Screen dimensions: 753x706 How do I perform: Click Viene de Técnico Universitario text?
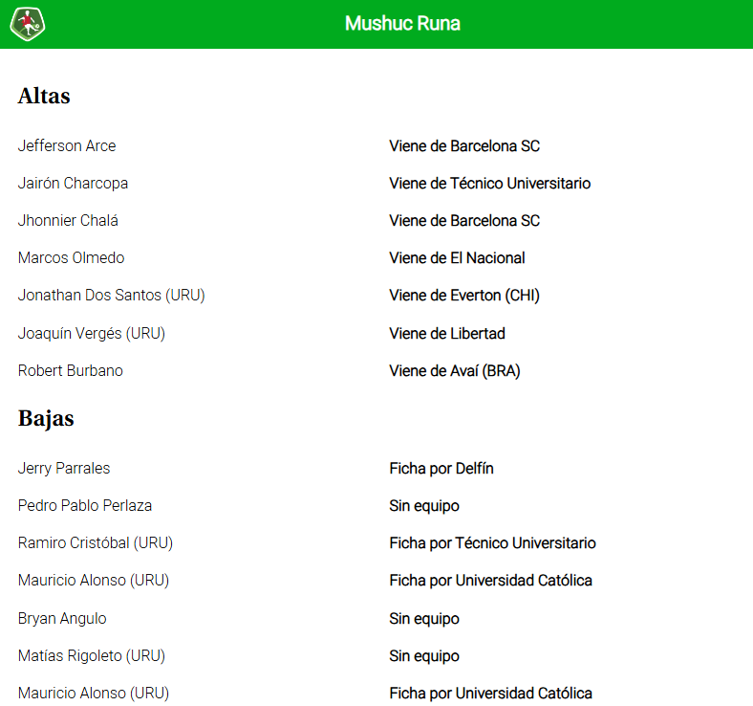coord(490,183)
